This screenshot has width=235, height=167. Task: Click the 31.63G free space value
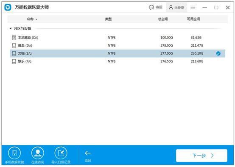(x=196, y=37)
